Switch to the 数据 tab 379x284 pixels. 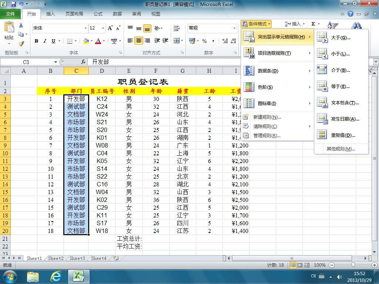117,14
